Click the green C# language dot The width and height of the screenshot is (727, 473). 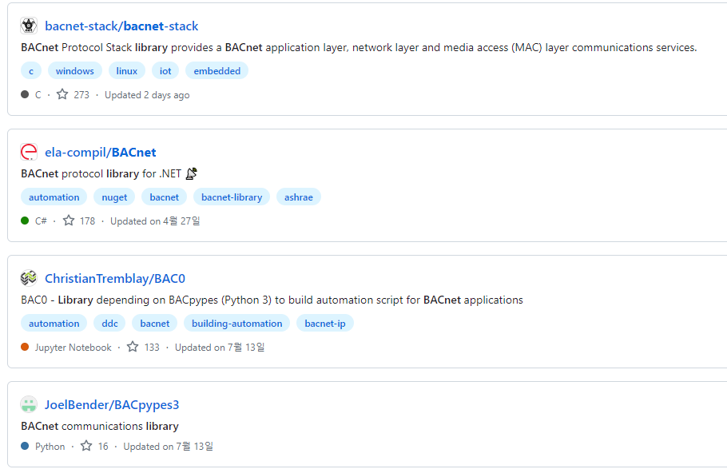coord(25,221)
